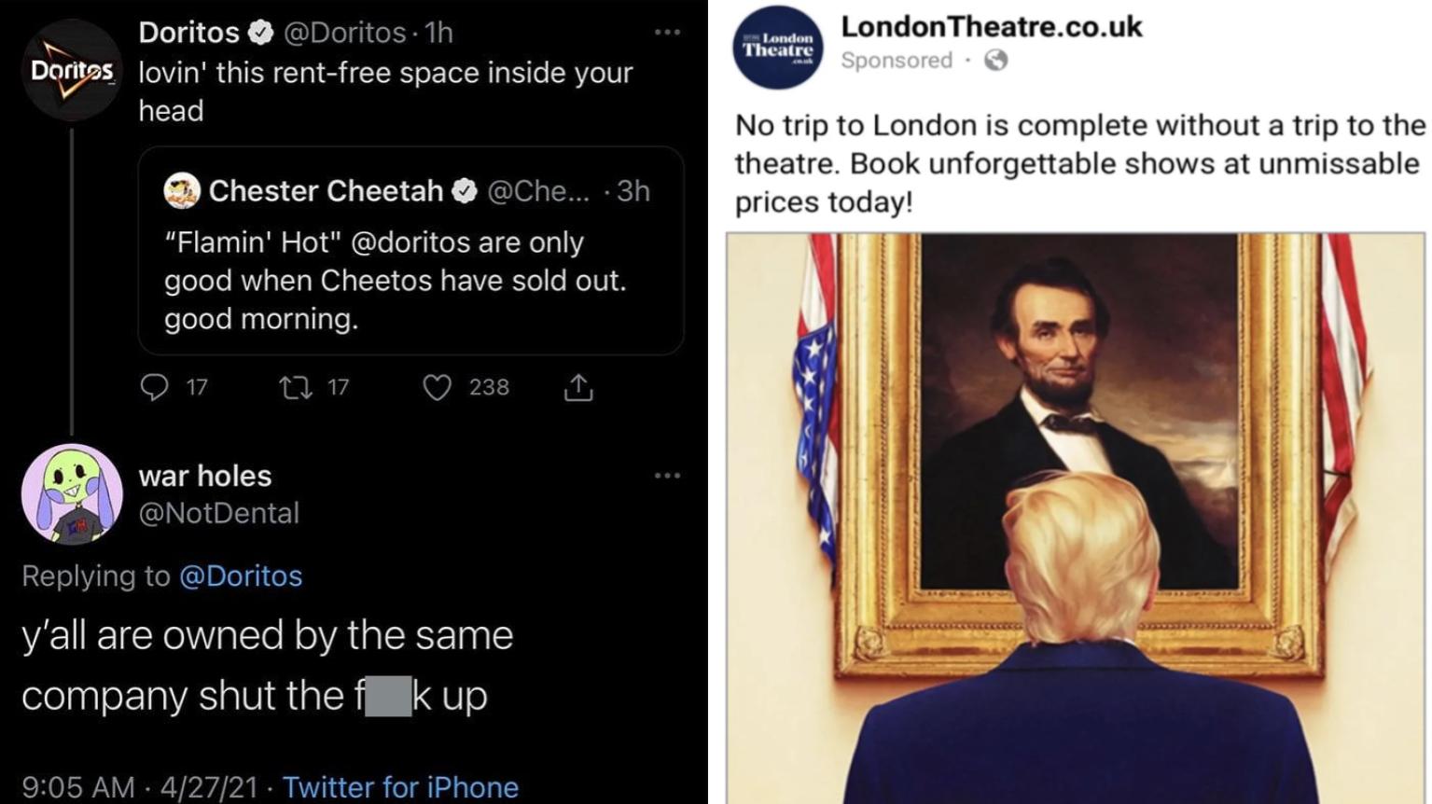The width and height of the screenshot is (1432, 804).
Task: Click the LondonTheatre round logo
Action: point(778,46)
